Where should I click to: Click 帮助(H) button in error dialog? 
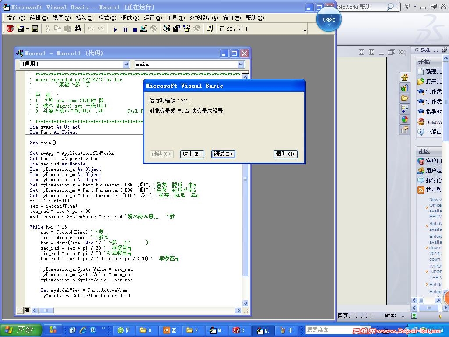point(285,154)
